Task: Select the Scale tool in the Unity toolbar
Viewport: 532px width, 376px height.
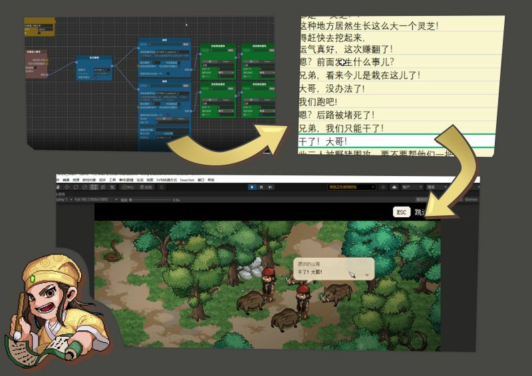Action: pos(85,187)
